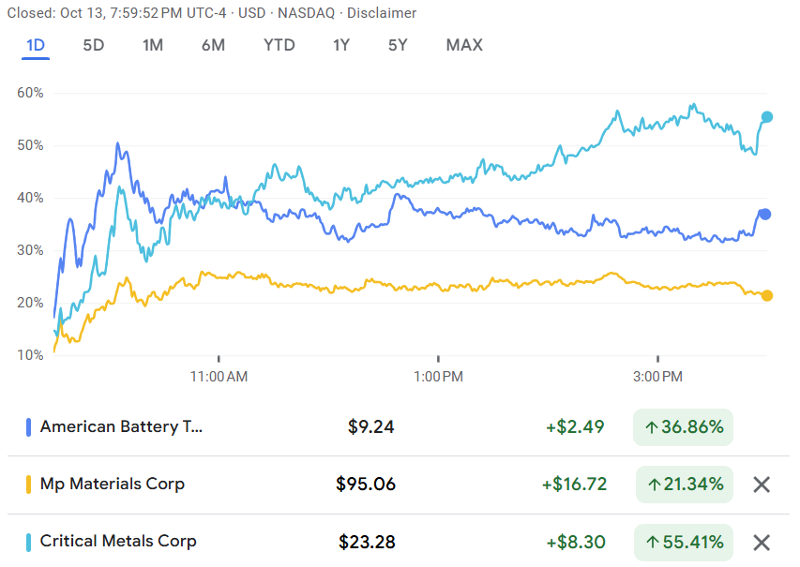The image size is (800, 567).
Task: Click the +36.86% green change badge
Action: tap(683, 427)
